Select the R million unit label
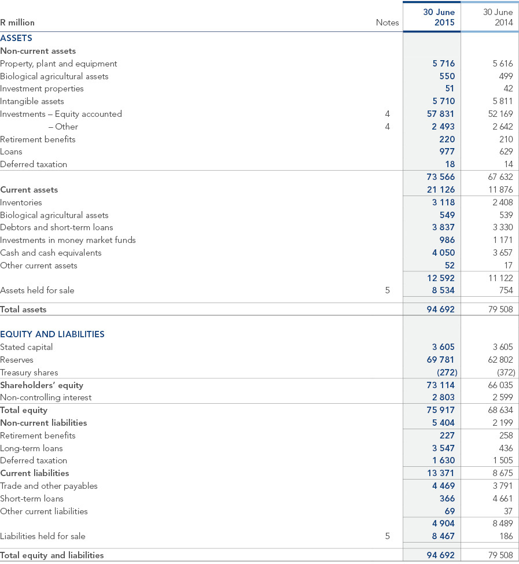The height and width of the screenshot is (564, 519). (17, 23)
